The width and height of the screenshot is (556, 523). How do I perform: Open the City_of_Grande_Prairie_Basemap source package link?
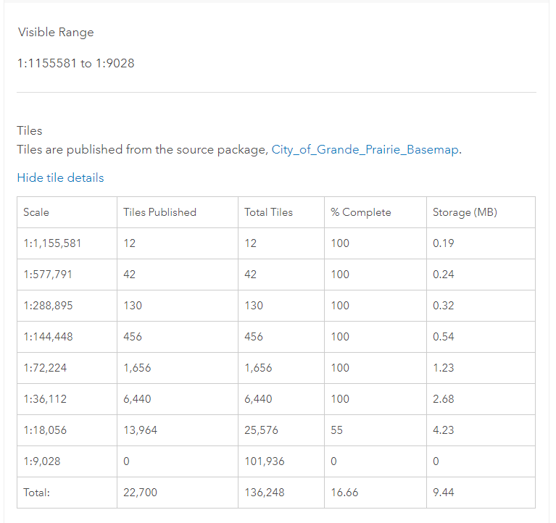(x=365, y=149)
